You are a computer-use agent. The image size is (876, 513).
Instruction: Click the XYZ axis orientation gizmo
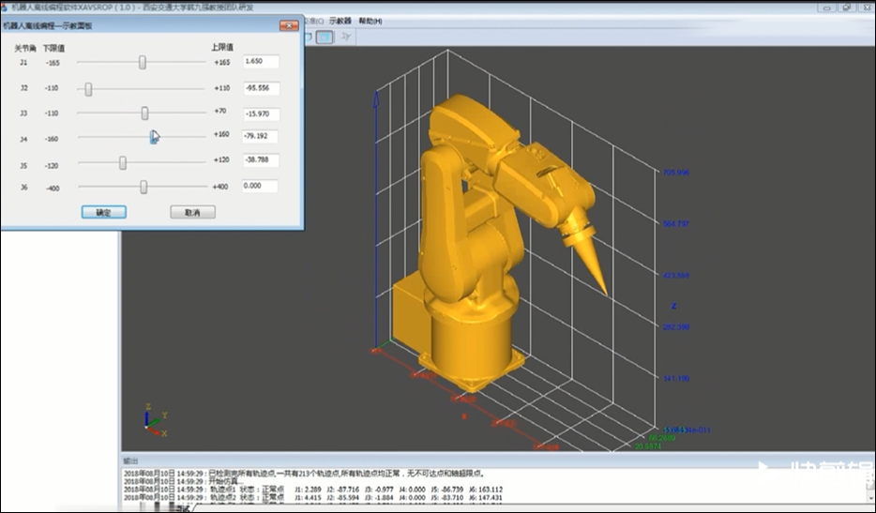153,422
